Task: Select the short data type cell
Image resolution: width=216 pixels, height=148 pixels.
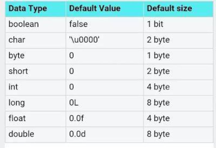Action: (35, 71)
